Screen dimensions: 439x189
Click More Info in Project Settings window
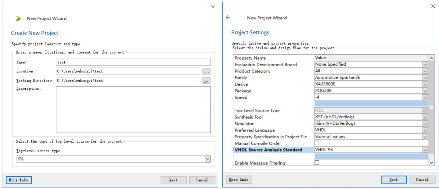239,179
